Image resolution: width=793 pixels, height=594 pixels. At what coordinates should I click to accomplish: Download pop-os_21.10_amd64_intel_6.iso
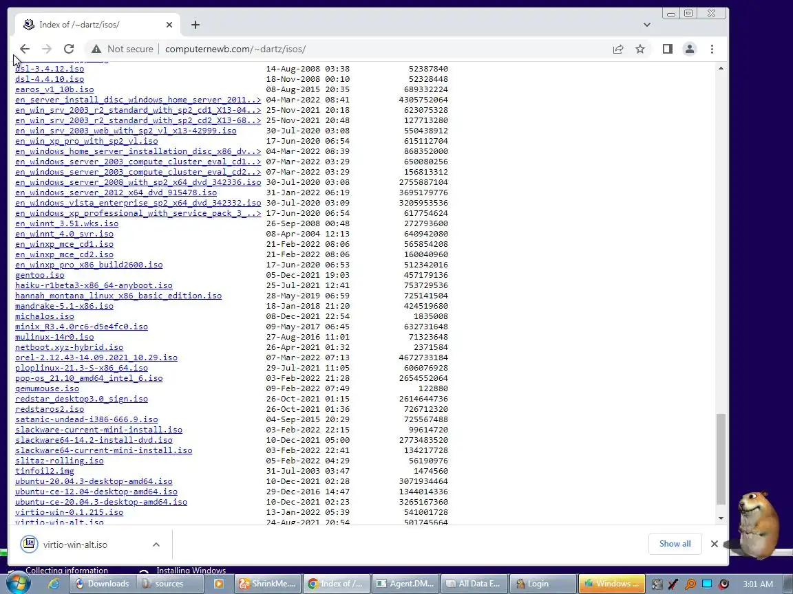click(x=89, y=378)
